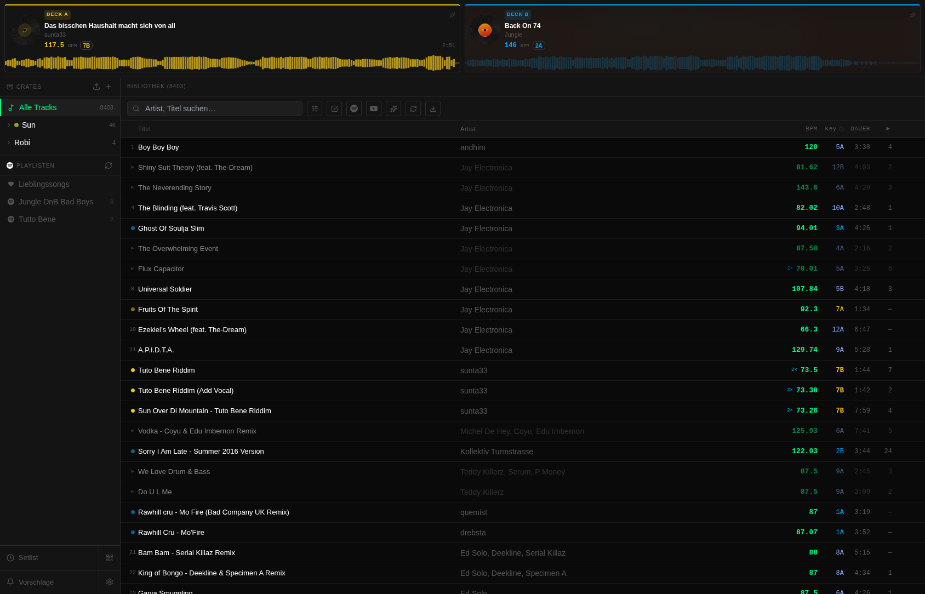This screenshot has width=925, height=594.
Task: Expand the Sun crate
Action: pyautogui.click(x=9, y=125)
